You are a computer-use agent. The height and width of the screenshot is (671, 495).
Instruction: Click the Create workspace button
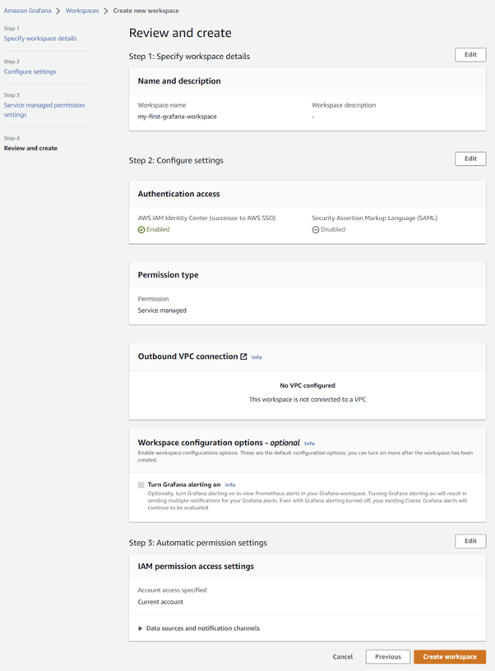coord(450,657)
